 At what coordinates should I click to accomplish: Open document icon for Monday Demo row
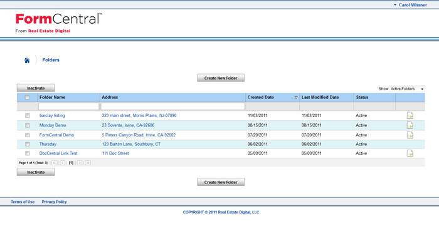410,125
